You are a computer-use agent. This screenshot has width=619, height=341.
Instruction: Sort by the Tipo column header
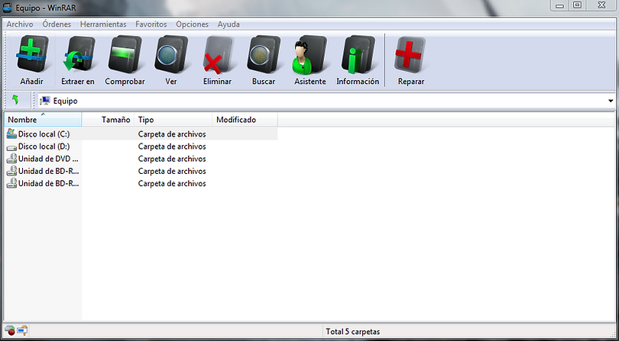[173, 120]
